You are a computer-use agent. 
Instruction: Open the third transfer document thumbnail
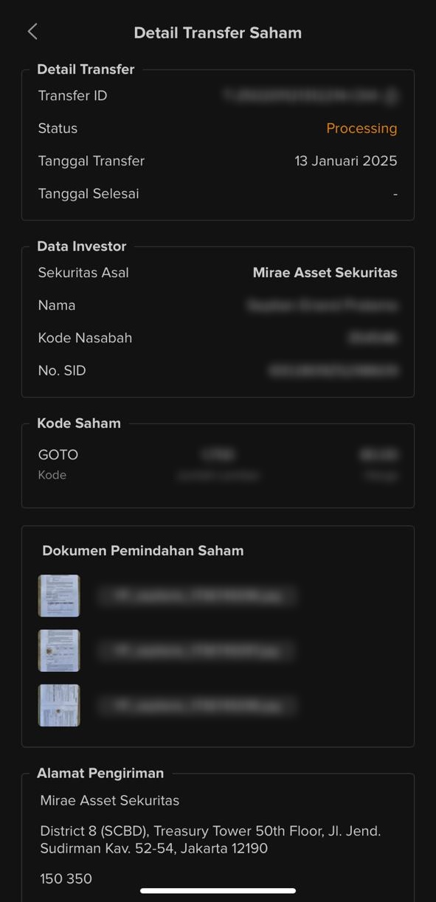59,705
